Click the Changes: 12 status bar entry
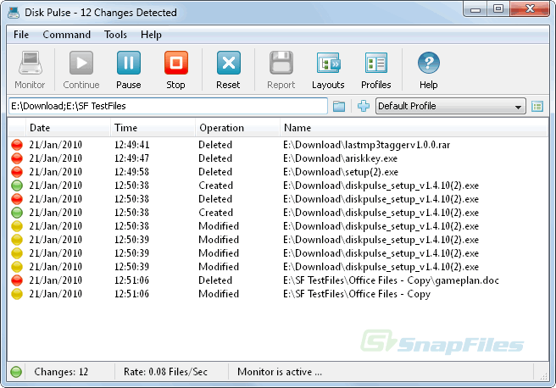Screen dimensions: 556x388 61,372
